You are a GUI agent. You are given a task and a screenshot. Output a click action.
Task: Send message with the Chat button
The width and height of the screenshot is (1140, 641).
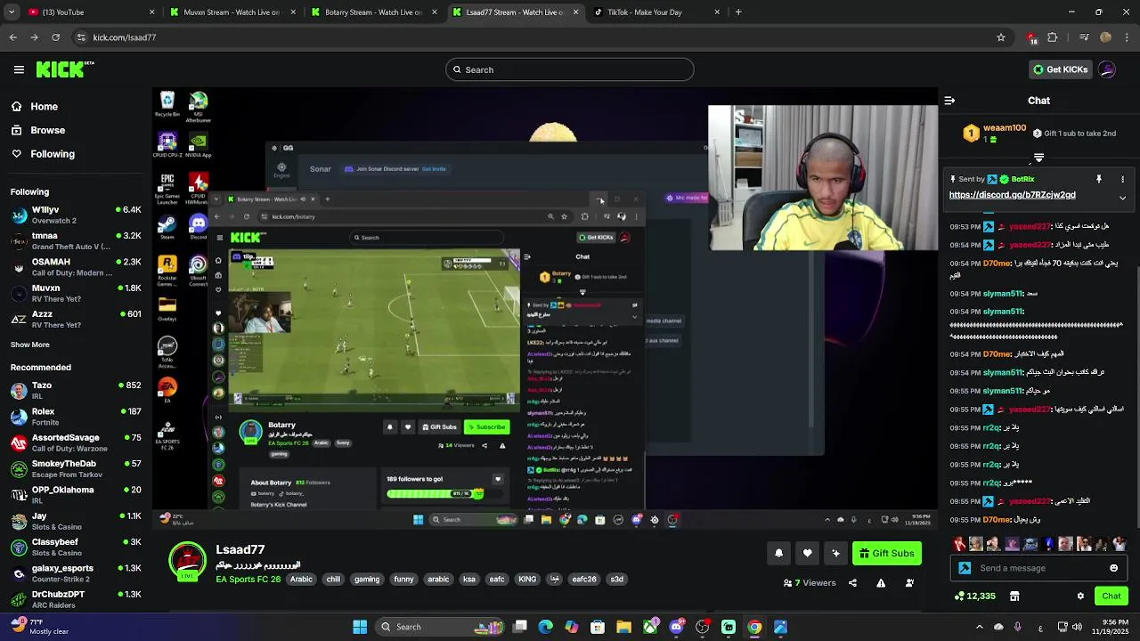tap(1111, 596)
